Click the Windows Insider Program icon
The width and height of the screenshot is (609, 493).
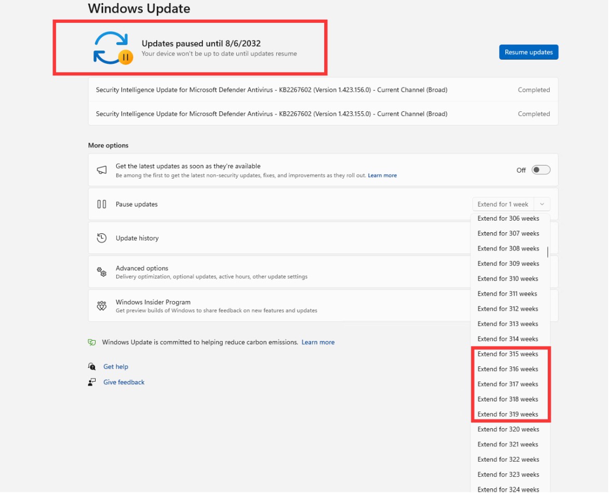click(102, 306)
